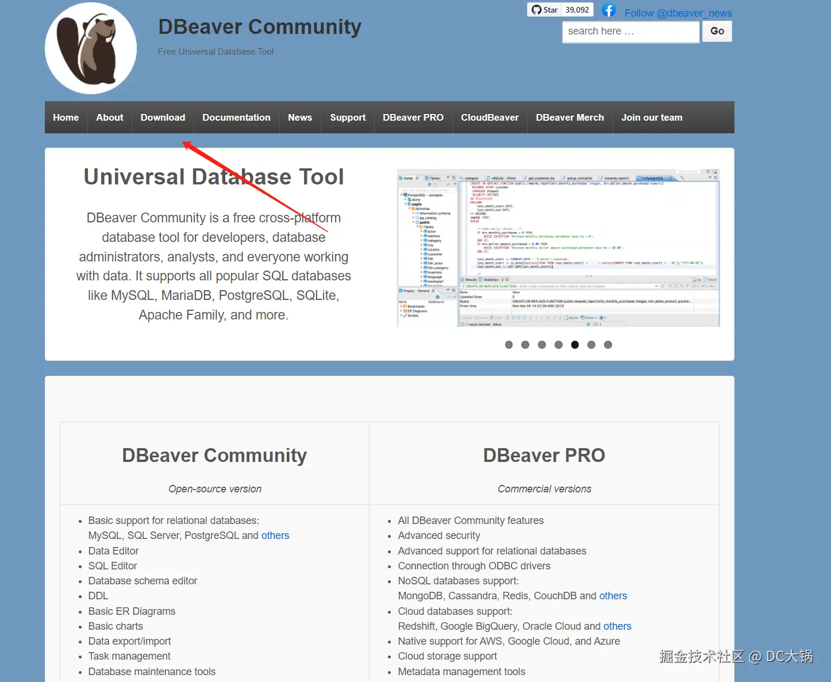Follow @dbeaver_news link

point(678,13)
